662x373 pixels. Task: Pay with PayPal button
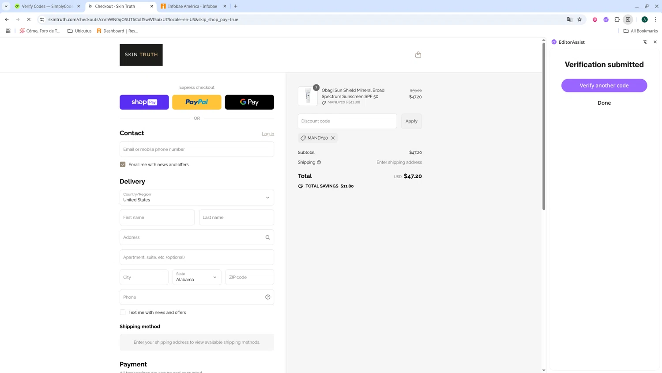197,102
